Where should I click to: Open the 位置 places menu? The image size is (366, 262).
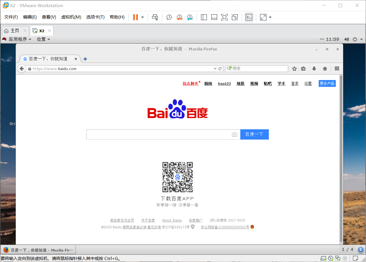43,39
